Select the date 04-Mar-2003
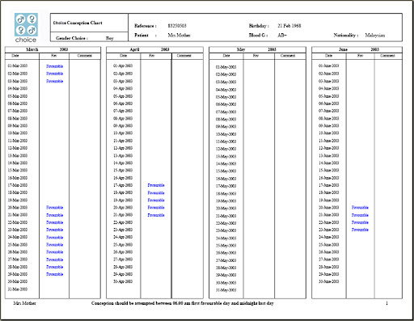Image resolution: width=414 pixels, height=321 pixels. (x=18, y=89)
